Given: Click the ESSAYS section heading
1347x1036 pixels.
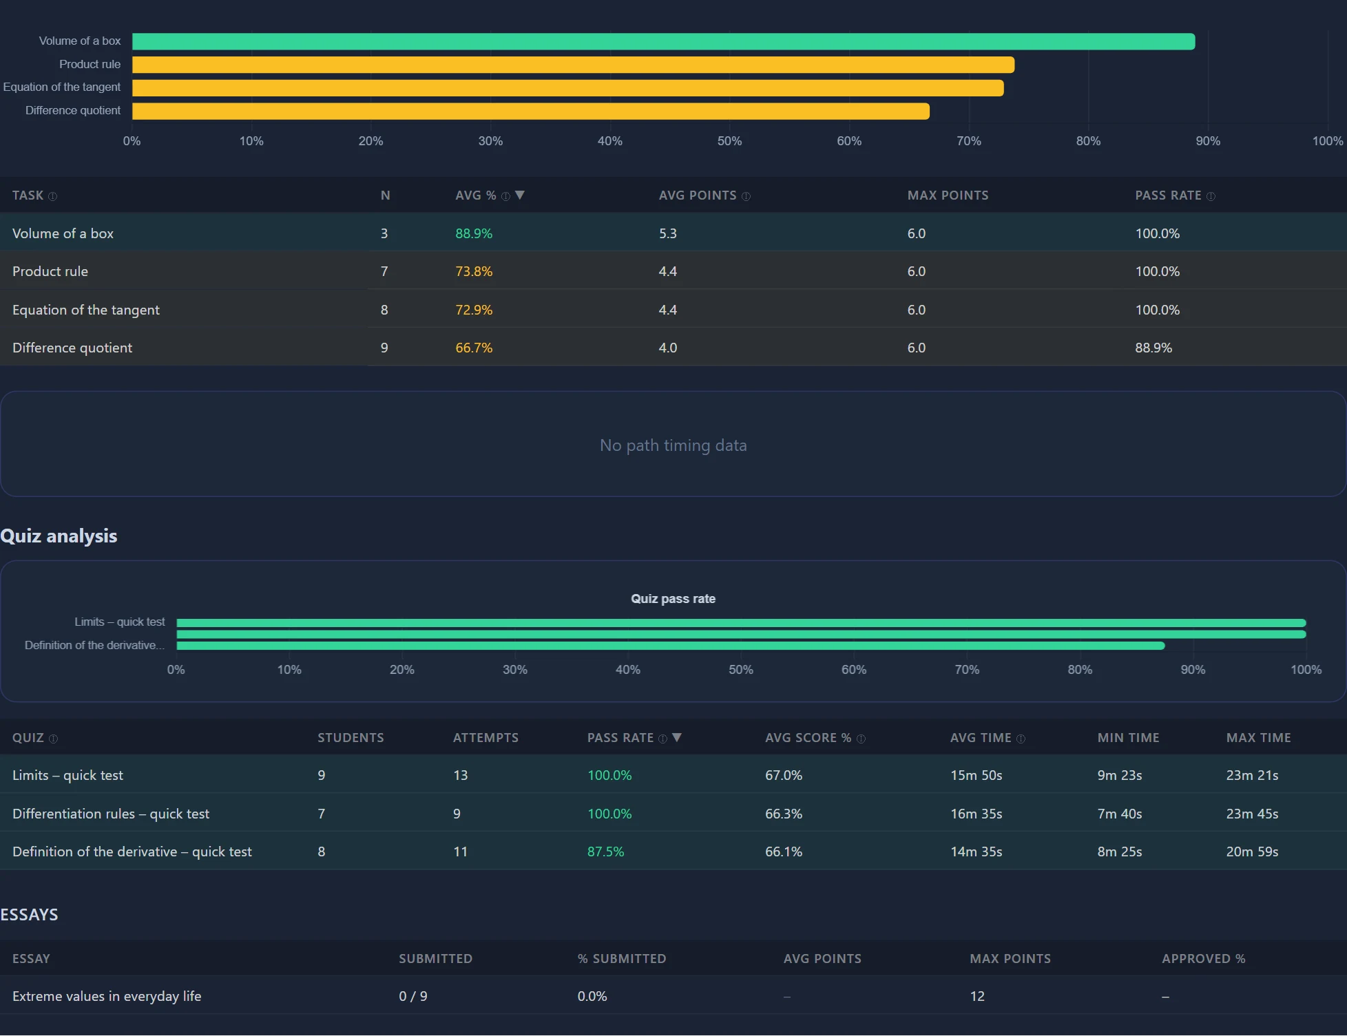Looking at the screenshot, I should [x=29, y=915].
